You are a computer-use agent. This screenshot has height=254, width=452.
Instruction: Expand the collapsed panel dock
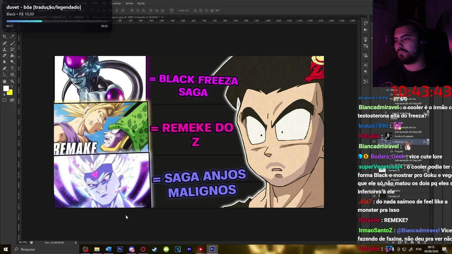pyautogui.click(x=368, y=16)
